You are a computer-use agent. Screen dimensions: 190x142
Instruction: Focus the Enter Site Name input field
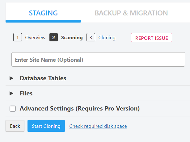pyautogui.click(x=98, y=60)
